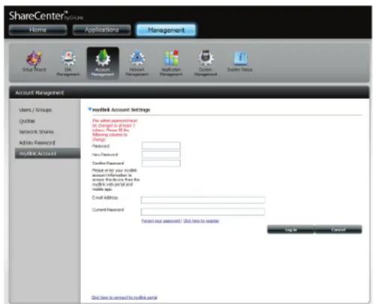This screenshot has height=304, width=373.
Task: Open Application Management icon
Action: click(x=172, y=63)
